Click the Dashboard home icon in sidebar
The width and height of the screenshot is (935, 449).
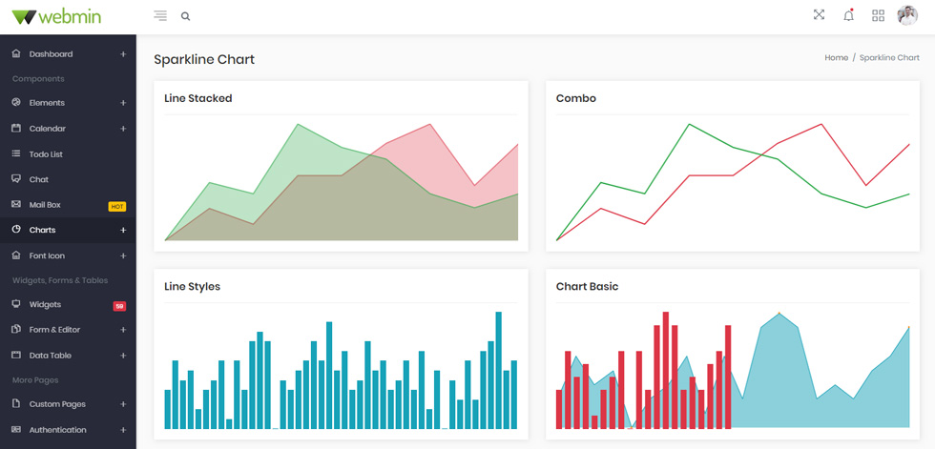click(16, 53)
